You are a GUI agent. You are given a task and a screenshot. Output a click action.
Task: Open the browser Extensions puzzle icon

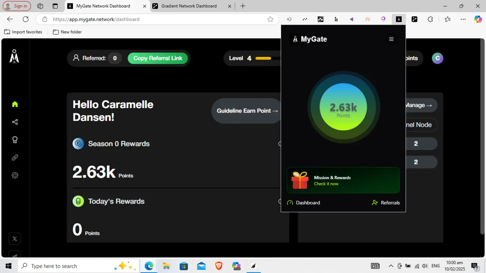[430, 19]
